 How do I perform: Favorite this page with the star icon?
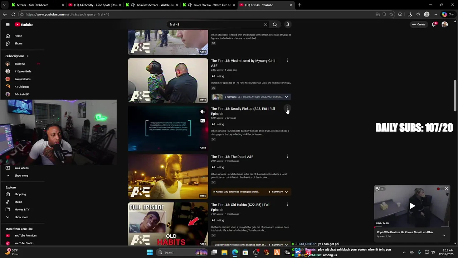click(x=391, y=14)
